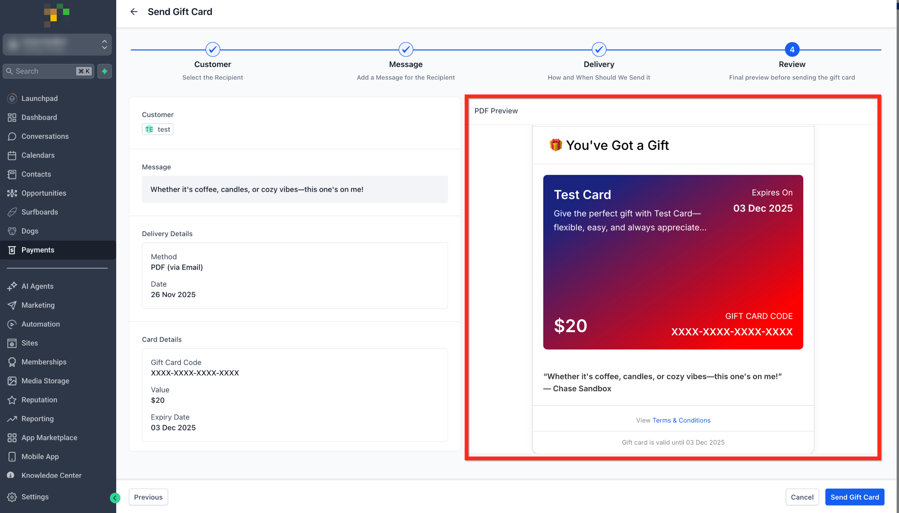
Task: Click the Surfboards icon
Action: click(x=12, y=212)
